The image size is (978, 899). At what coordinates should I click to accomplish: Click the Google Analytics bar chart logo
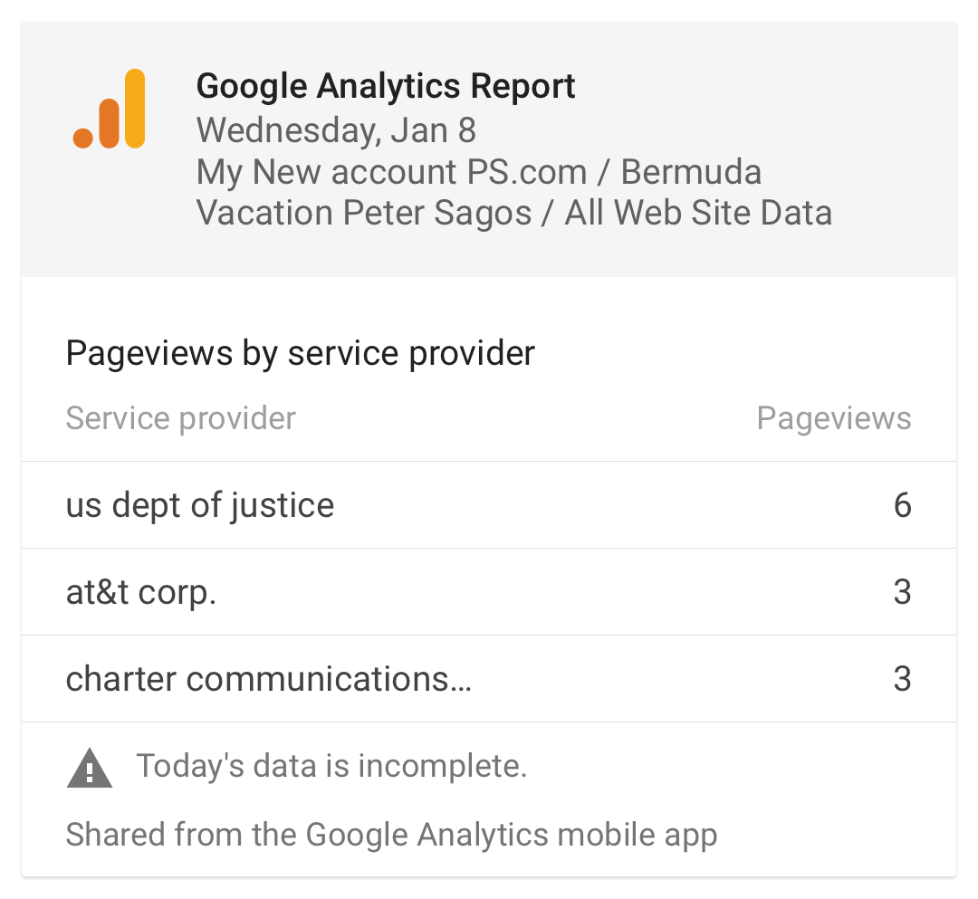pyautogui.click(x=110, y=109)
